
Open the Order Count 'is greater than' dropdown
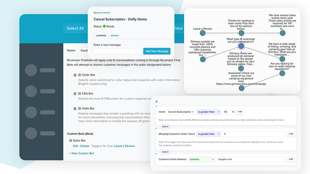pos(209,134)
